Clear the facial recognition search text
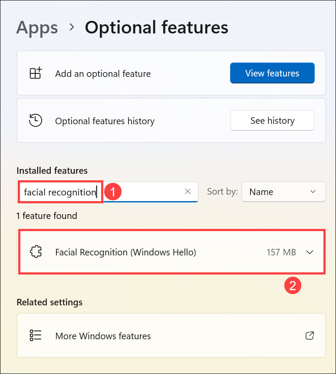This screenshot has height=374, width=336. pos(188,192)
